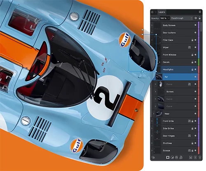Unlock the Front Window layer
This screenshot has width=206, height=171.
click(x=192, y=55)
